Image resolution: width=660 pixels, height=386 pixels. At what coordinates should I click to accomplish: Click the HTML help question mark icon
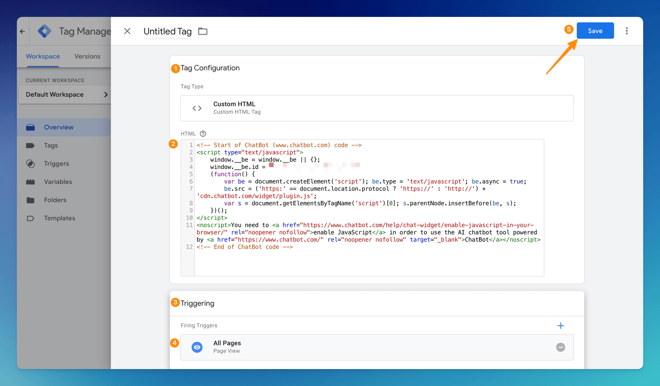tap(203, 134)
